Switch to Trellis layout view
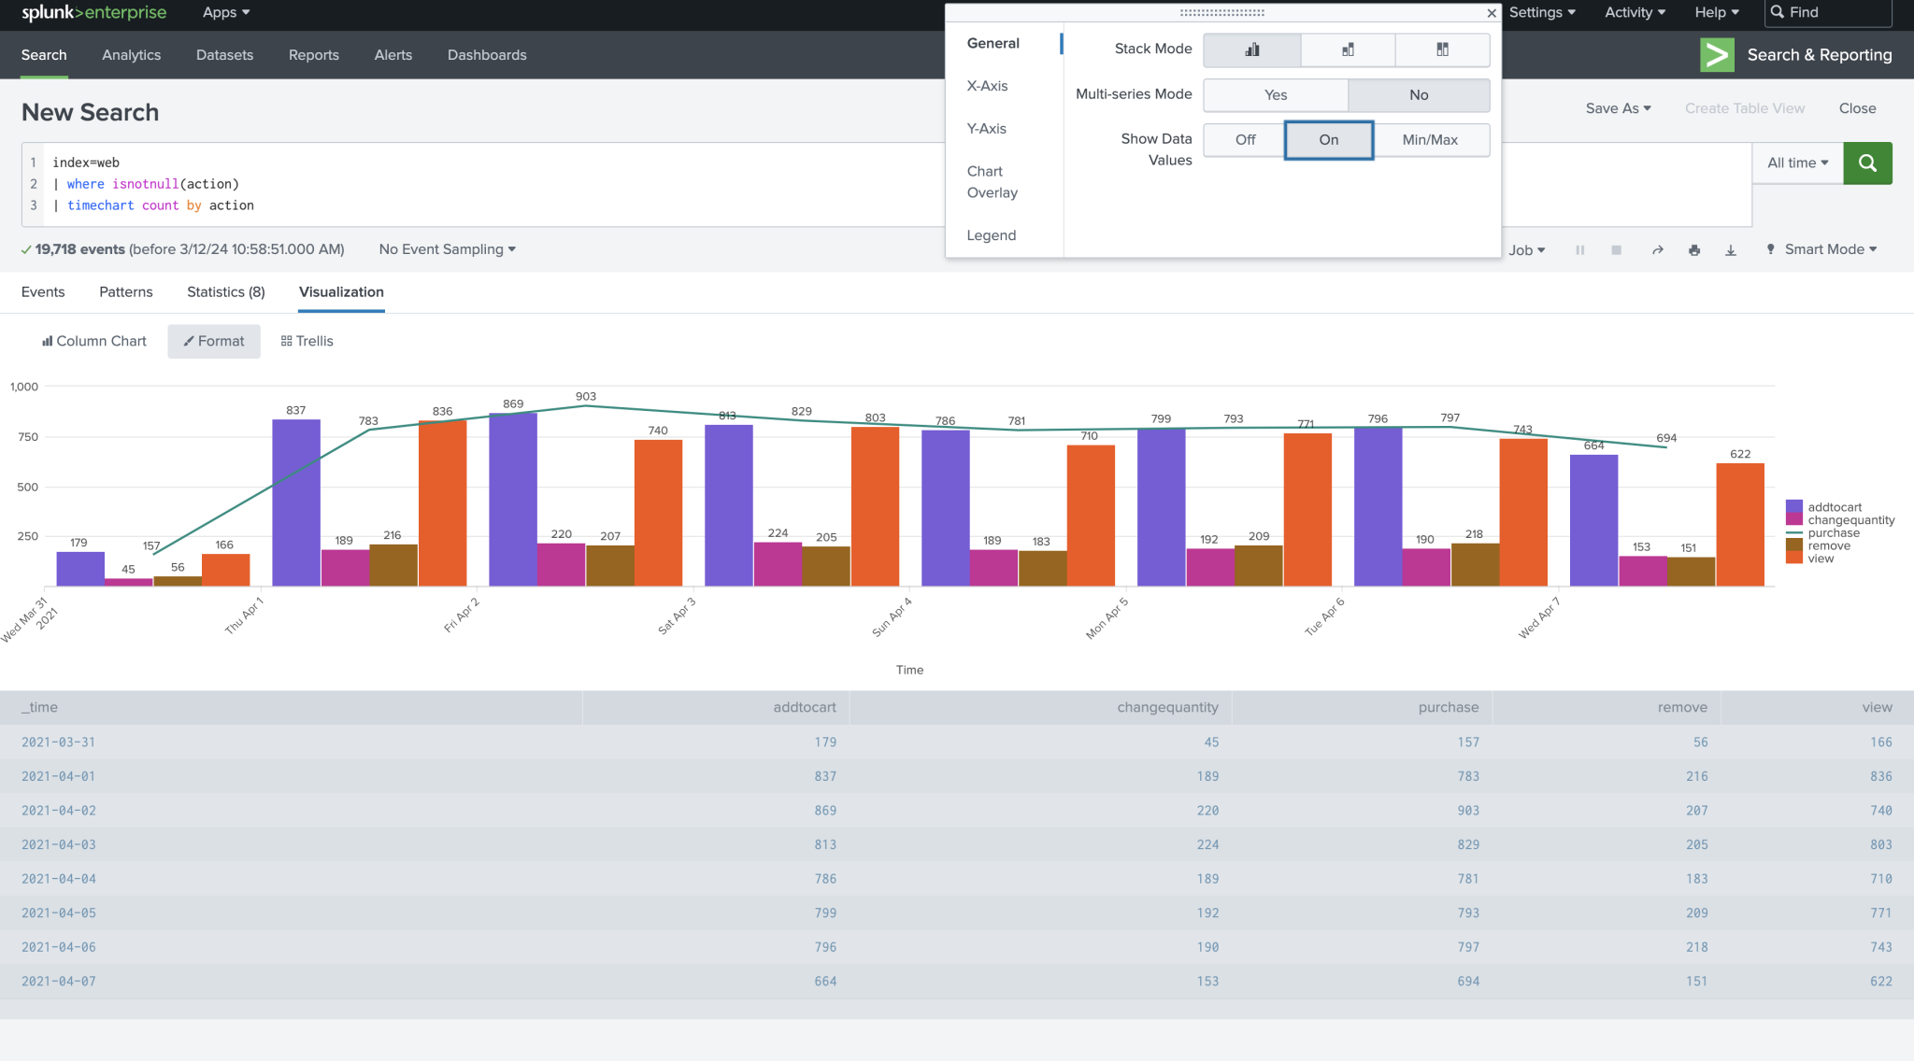1914x1061 pixels. tap(306, 341)
